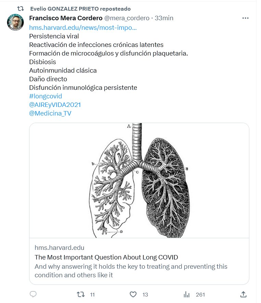Viewport: 261px width, 303px height.
Task: Click the hms.harvard.edu domain in card
Action: tap(59, 247)
